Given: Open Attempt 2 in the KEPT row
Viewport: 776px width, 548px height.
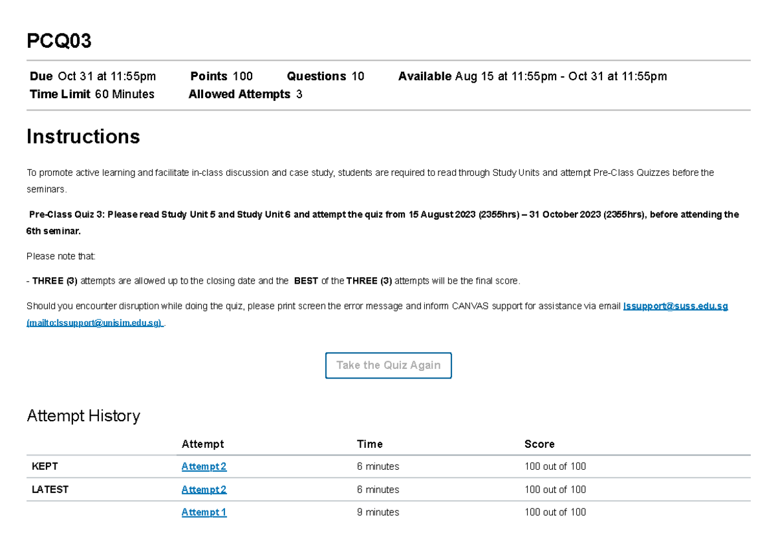Looking at the screenshot, I should point(204,466).
